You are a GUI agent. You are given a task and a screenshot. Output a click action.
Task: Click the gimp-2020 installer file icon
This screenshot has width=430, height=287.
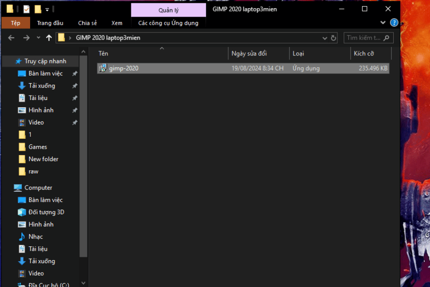coord(103,68)
